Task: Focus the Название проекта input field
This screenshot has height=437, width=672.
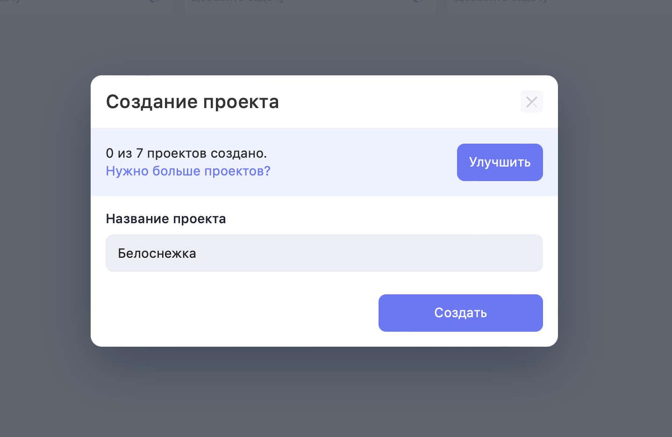Action: 324,253
